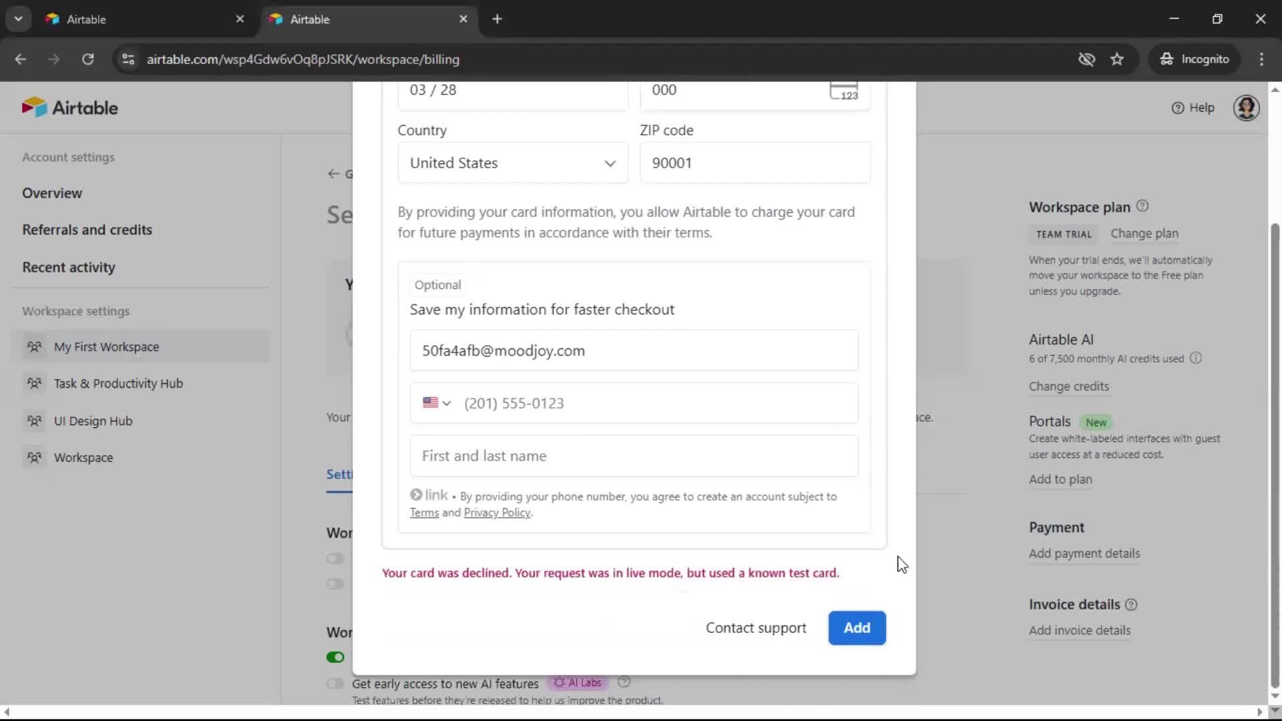This screenshot has width=1282, height=721.
Task: Toggle early access to new AI features
Action: point(335,684)
